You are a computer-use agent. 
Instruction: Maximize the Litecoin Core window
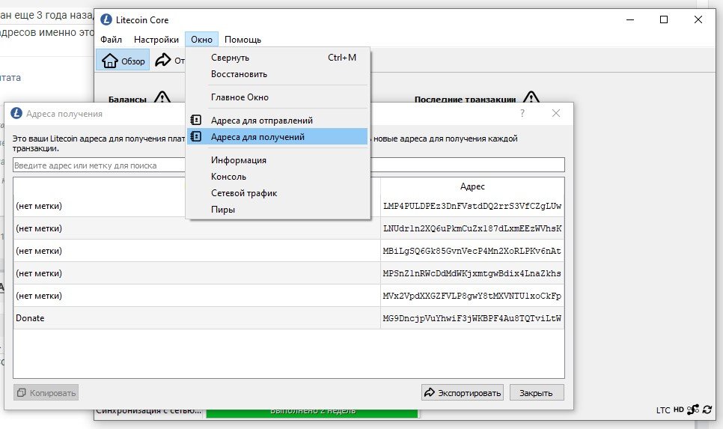coord(664,19)
